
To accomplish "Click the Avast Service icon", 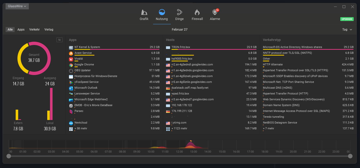I will coord(71,54).
